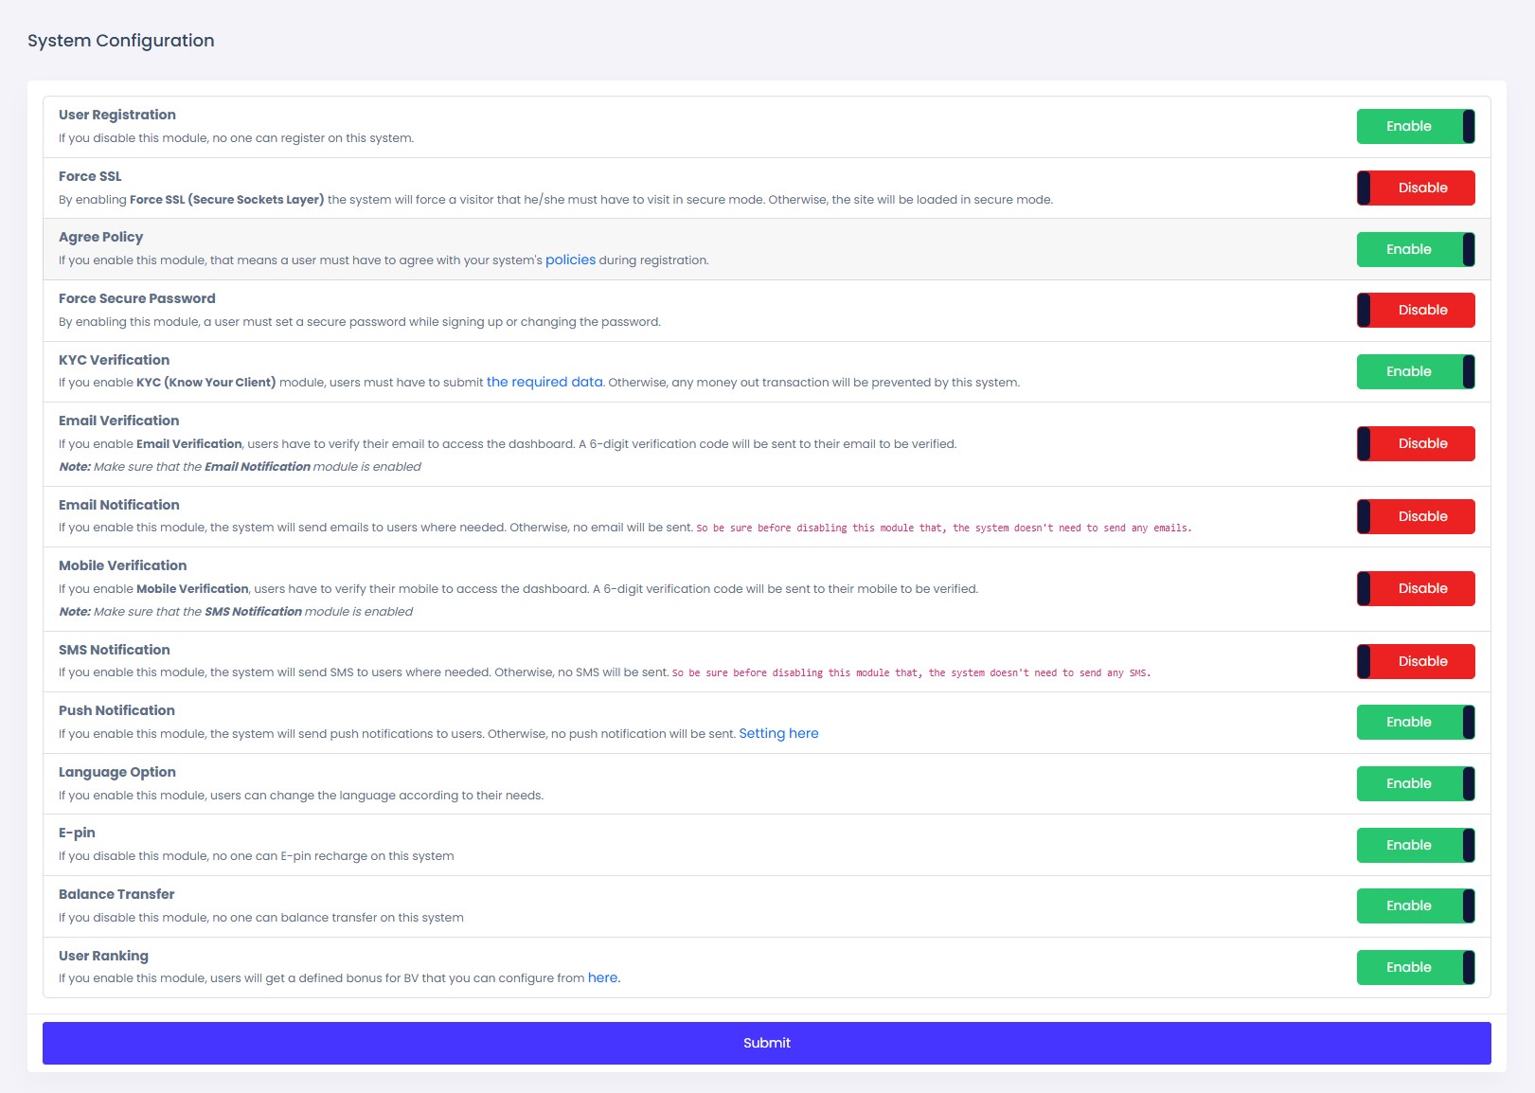Image resolution: width=1535 pixels, height=1093 pixels.
Task: Click the 'E-pin' module title
Action: (77, 833)
